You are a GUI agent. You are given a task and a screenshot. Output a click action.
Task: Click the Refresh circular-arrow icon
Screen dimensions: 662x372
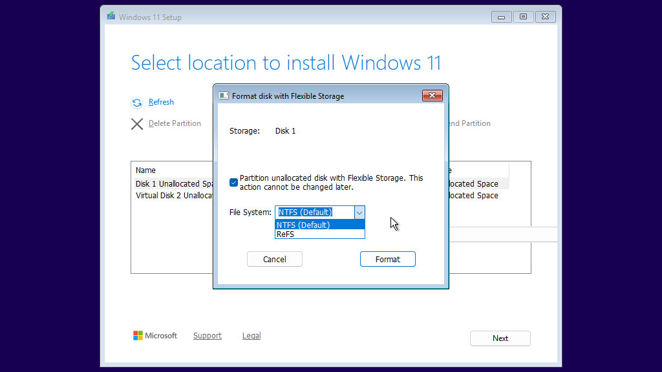click(x=137, y=102)
